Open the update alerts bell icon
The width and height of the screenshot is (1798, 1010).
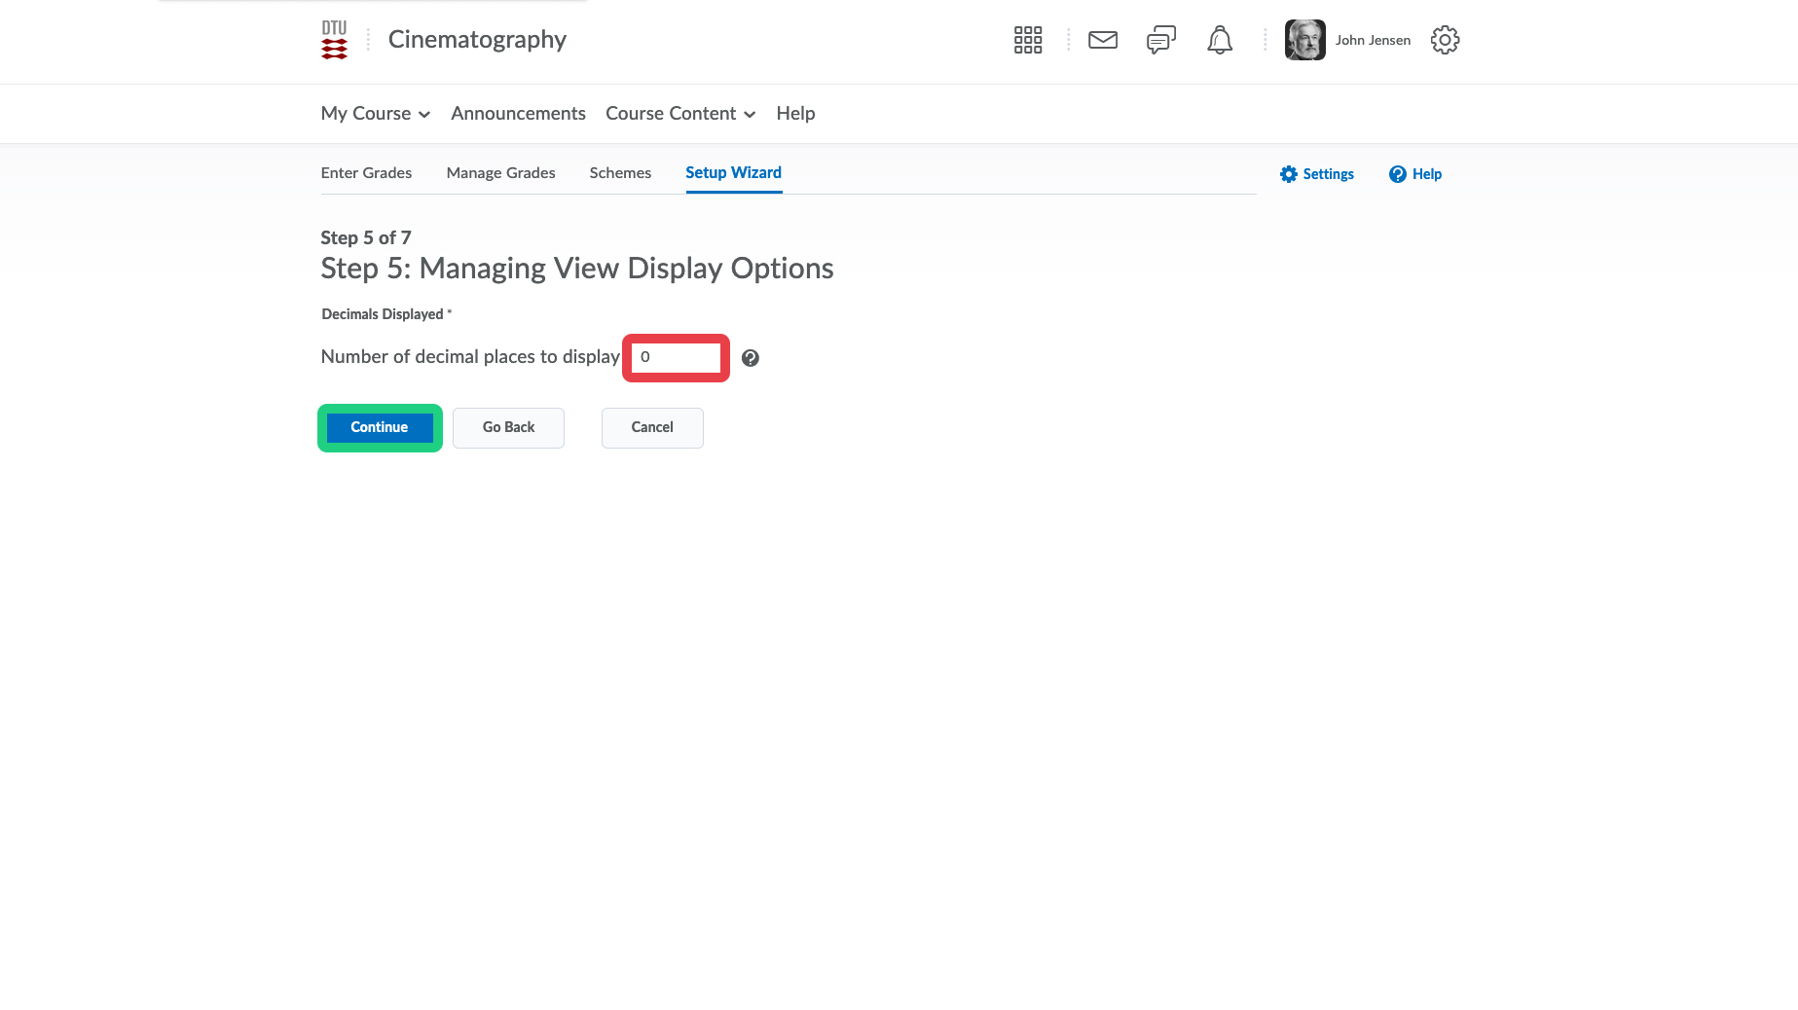click(1219, 40)
